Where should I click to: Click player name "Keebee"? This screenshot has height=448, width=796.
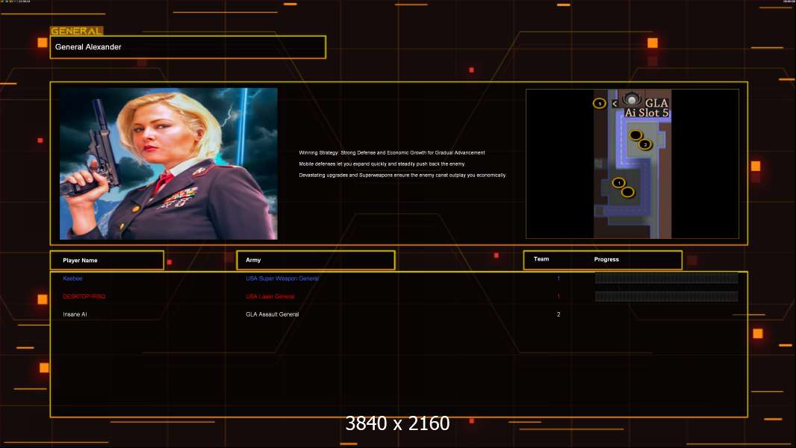(x=72, y=279)
